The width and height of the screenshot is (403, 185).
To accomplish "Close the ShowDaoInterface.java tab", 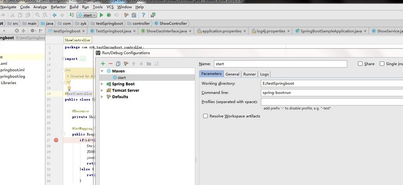I will [190, 31].
